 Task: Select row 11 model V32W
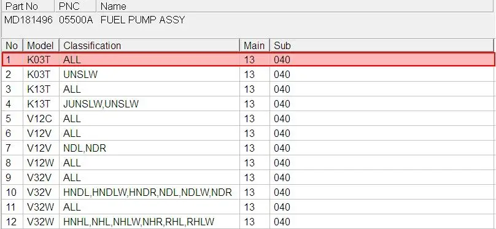click(x=41, y=207)
